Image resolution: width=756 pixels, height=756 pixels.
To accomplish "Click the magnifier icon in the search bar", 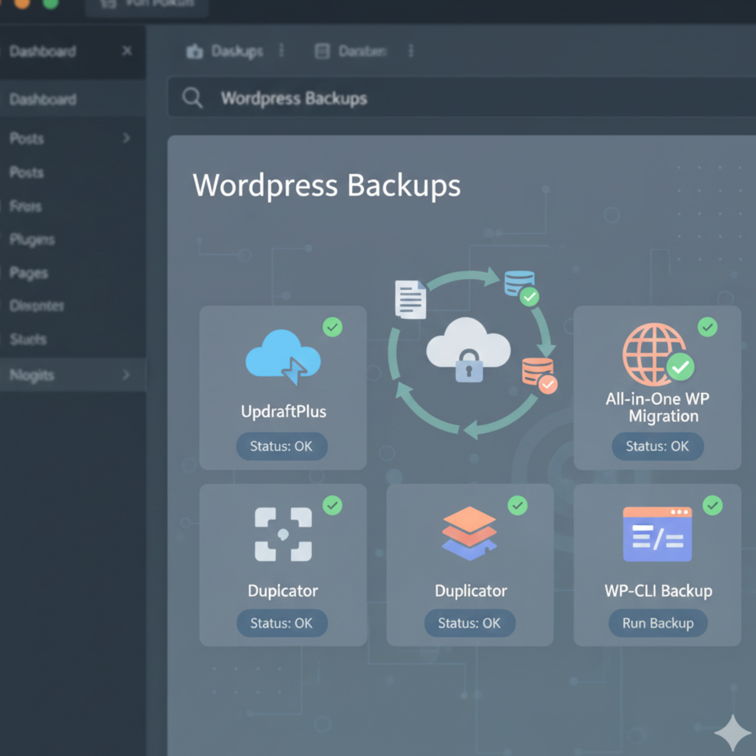I will (x=192, y=98).
